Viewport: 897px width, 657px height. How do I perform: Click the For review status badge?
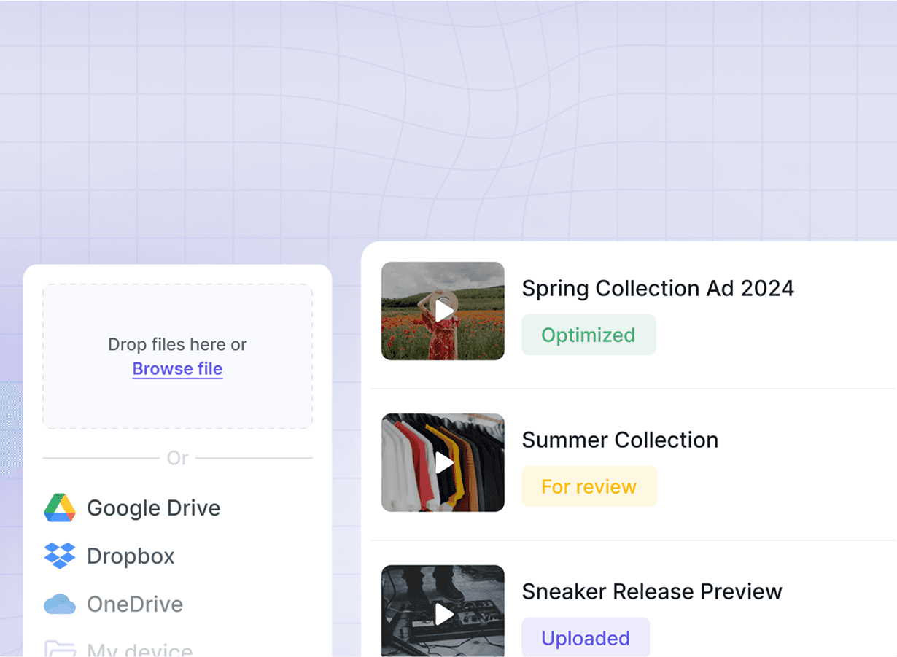[x=589, y=486]
